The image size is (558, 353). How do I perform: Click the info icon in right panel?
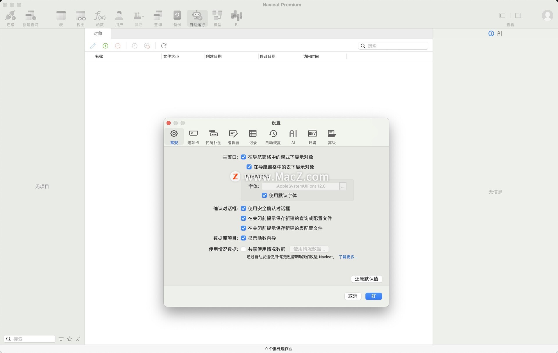491,33
